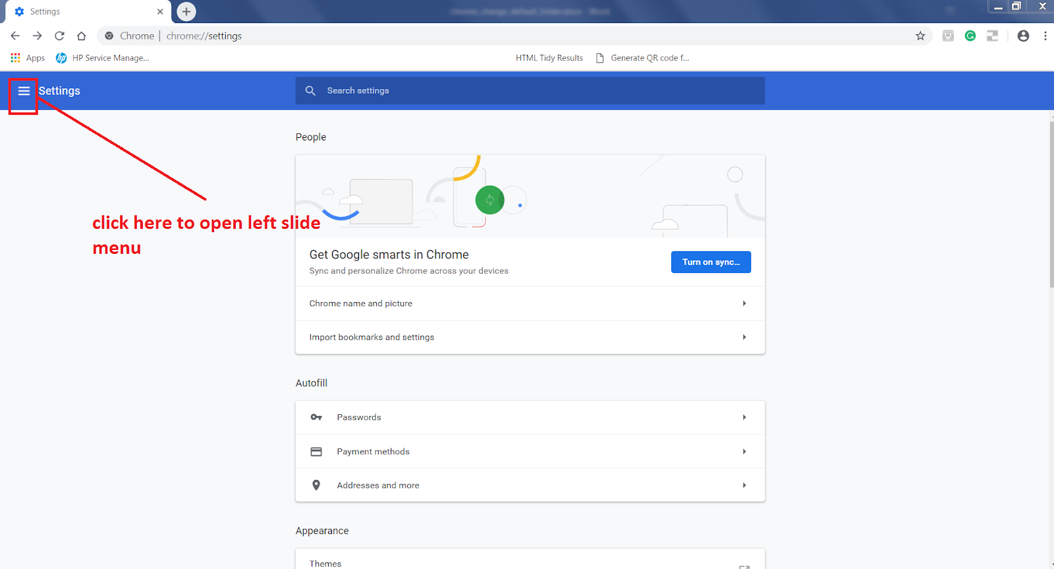Open the Chrome profile avatar menu
This screenshot has width=1054, height=569.
(x=1023, y=36)
